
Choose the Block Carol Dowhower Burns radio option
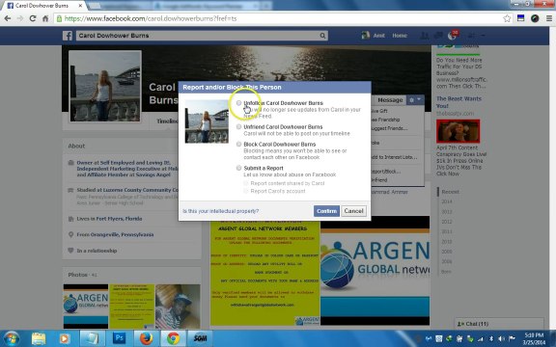(x=239, y=145)
